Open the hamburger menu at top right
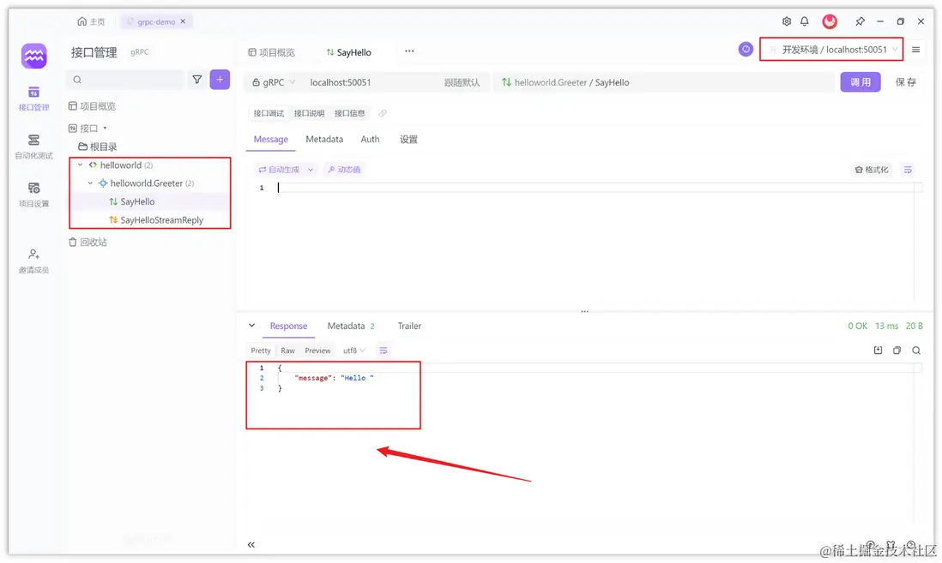Image resolution: width=942 pixels, height=563 pixels. [915, 50]
